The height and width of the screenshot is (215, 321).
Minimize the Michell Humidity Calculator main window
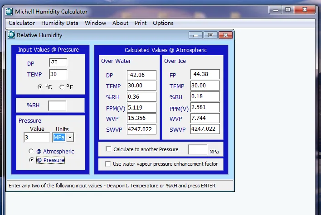(276, 10)
